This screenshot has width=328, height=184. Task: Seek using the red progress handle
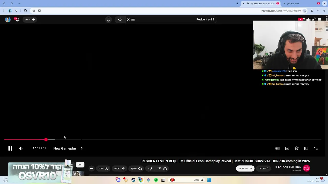pos(46,140)
